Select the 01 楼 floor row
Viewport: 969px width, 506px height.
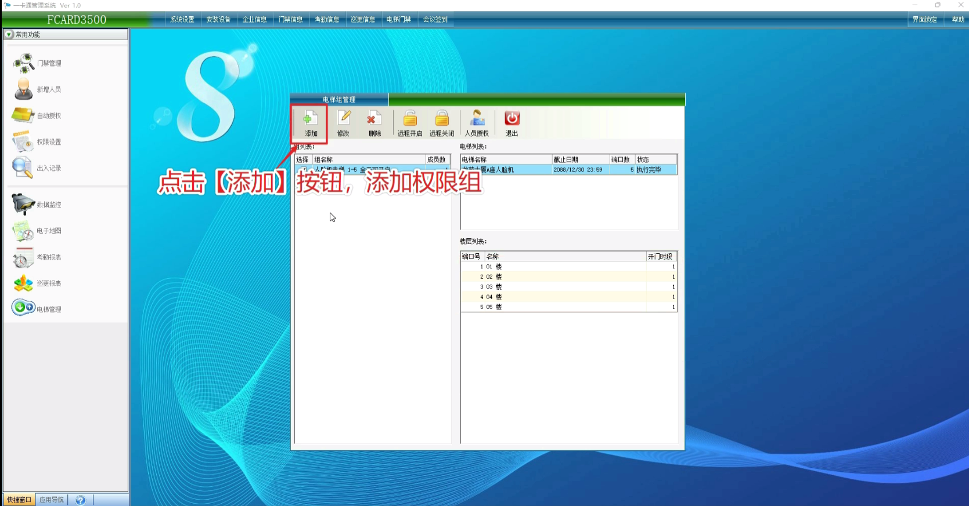569,267
